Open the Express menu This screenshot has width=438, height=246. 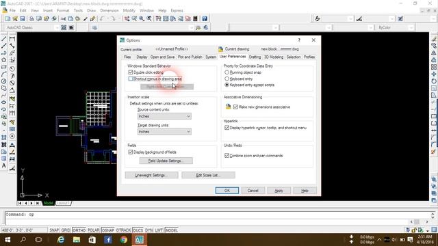coord(177,11)
